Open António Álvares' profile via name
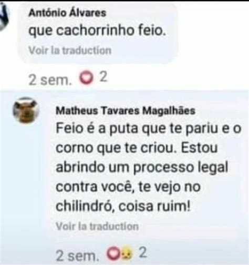The width and height of the screenshot is (249, 265). tap(67, 13)
